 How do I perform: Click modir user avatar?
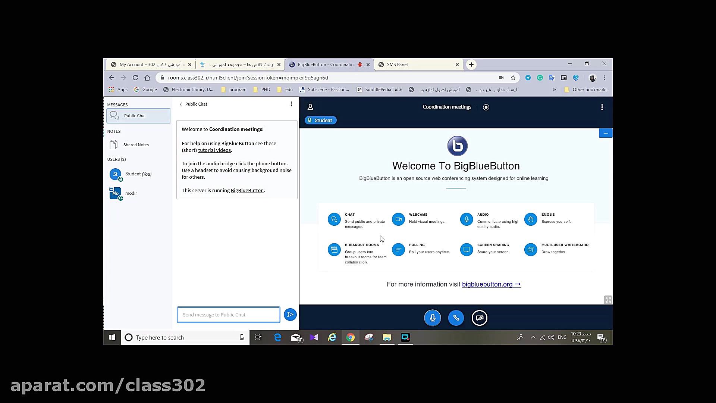pyautogui.click(x=115, y=193)
